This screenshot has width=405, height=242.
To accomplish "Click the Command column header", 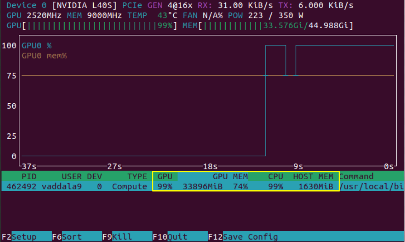I will [x=356, y=176].
